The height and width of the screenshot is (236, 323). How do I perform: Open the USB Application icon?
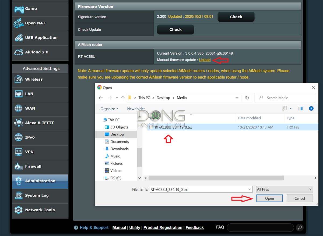[x=19, y=38]
